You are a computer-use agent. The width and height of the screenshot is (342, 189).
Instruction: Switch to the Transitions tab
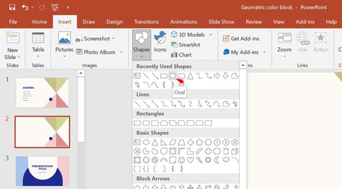(146, 22)
